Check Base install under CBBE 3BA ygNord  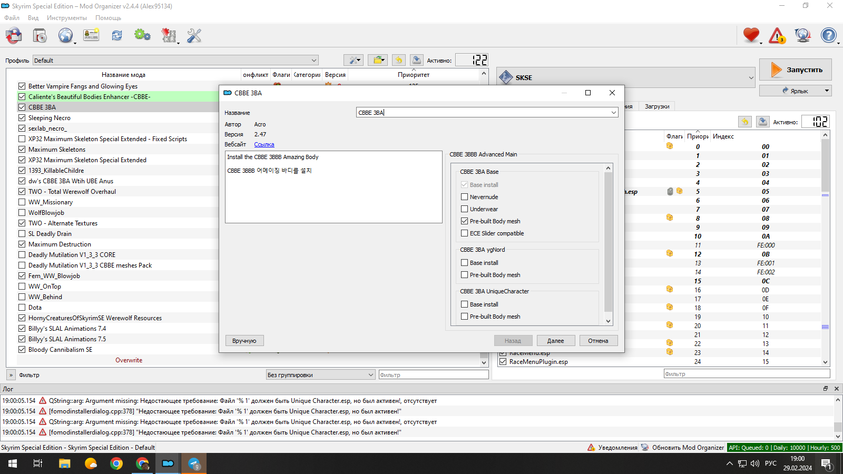click(x=464, y=263)
